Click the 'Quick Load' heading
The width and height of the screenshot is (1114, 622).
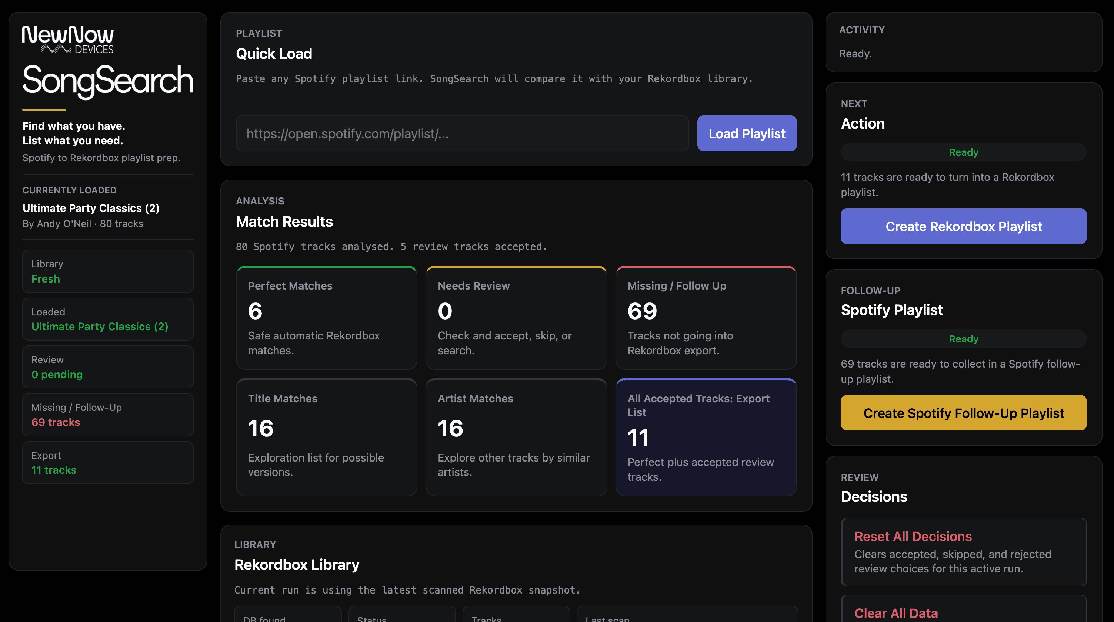[274, 54]
